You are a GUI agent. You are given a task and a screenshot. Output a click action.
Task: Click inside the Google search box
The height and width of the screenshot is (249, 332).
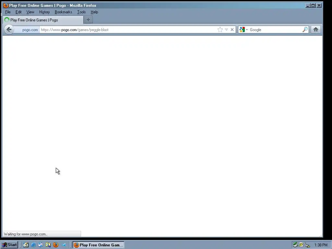[275, 30]
